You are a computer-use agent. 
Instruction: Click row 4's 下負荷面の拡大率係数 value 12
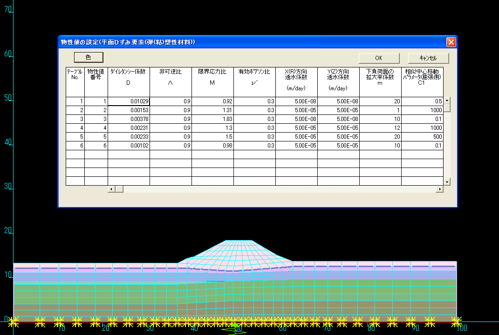[x=380, y=128]
